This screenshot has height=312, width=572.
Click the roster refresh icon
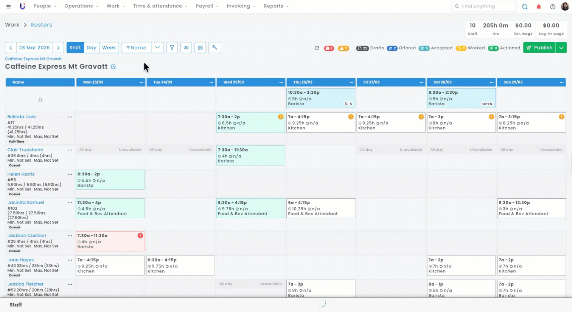(317, 48)
